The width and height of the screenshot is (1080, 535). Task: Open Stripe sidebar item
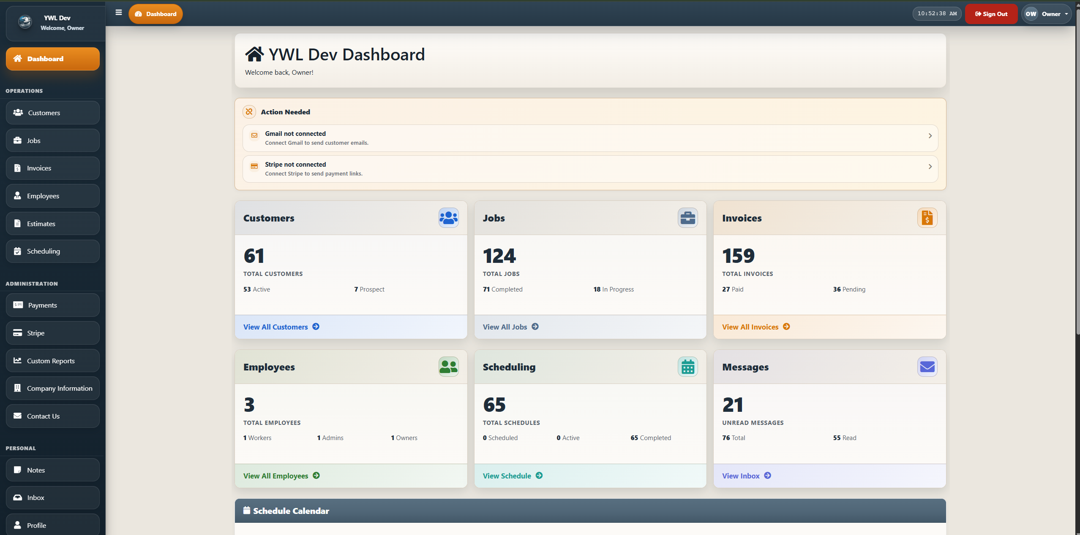pyautogui.click(x=53, y=333)
